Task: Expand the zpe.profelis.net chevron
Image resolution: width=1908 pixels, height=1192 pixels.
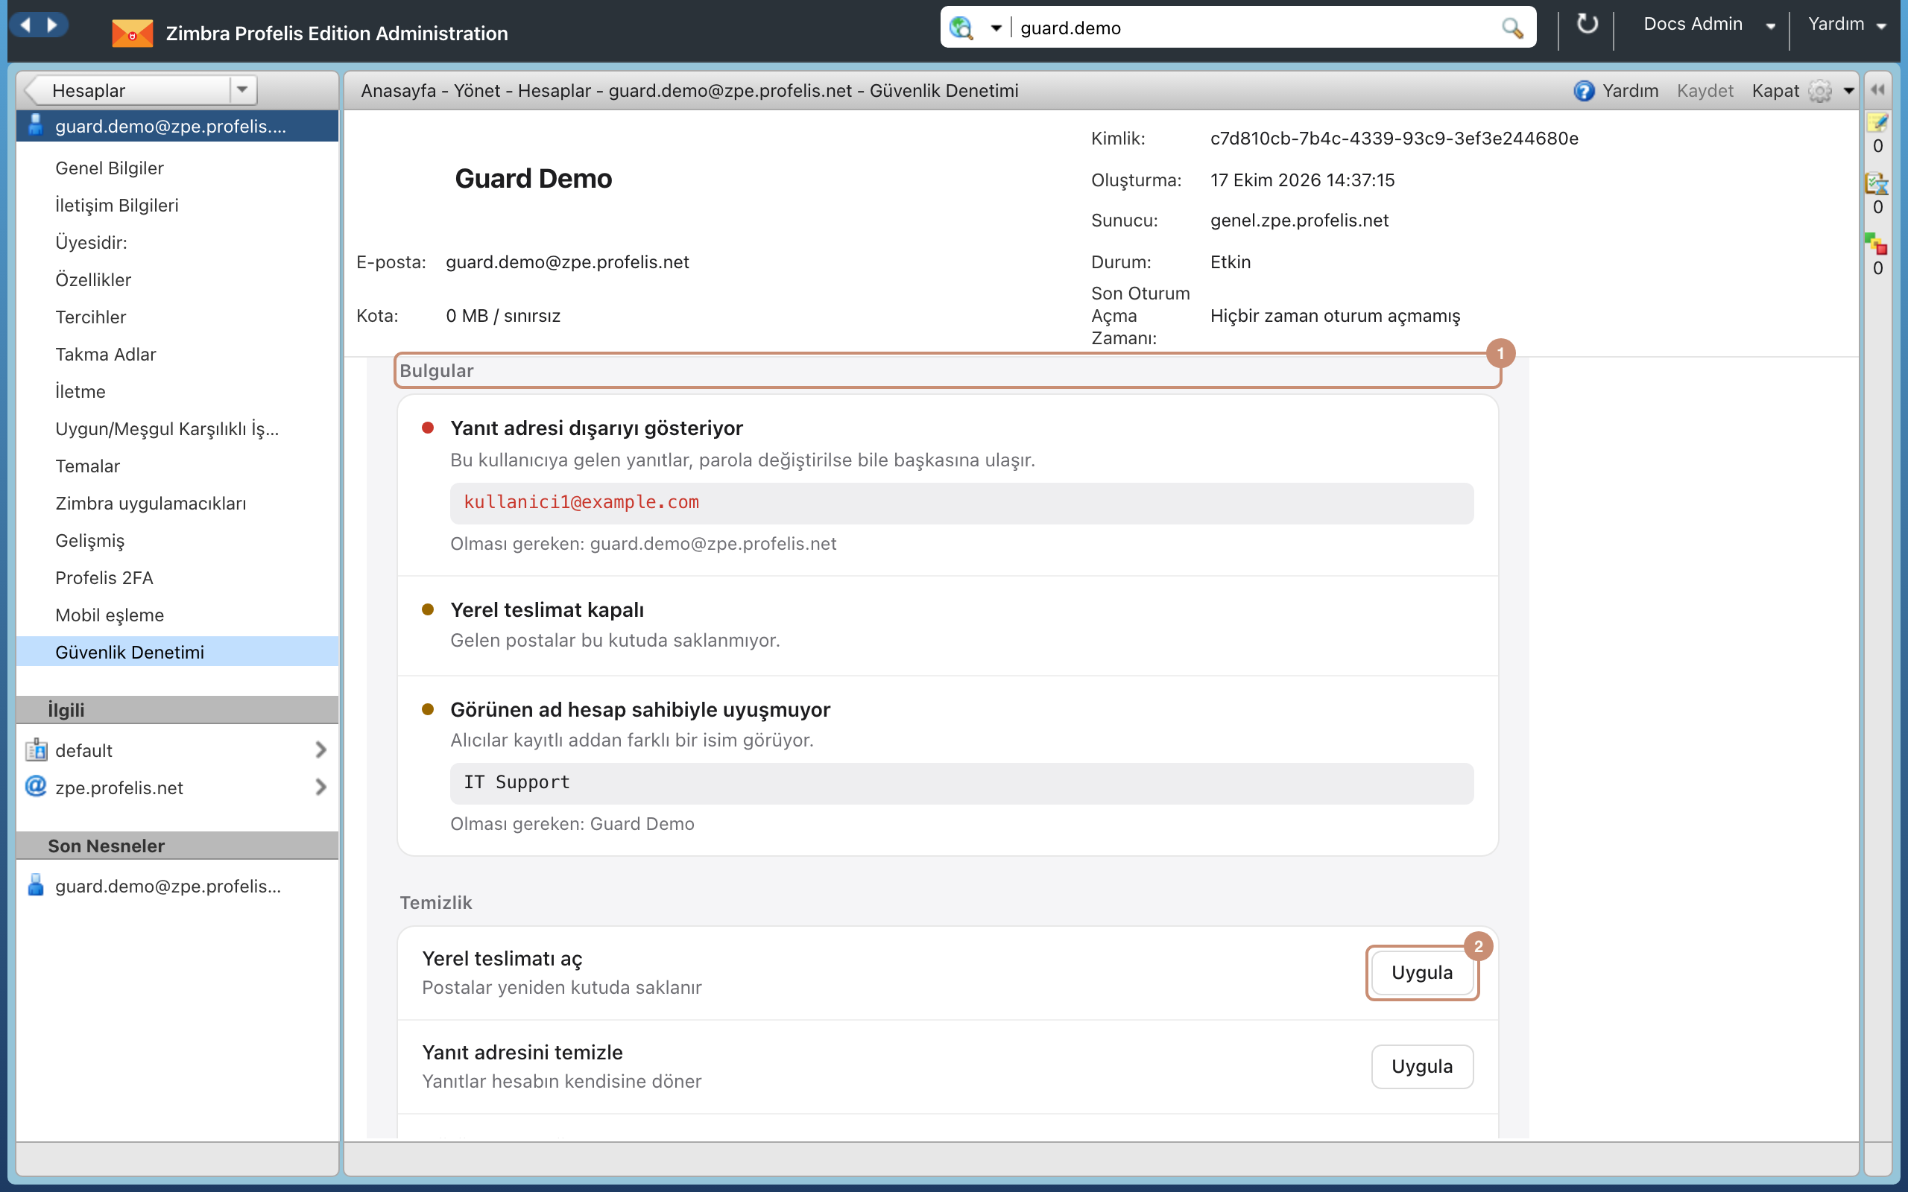Action: coord(320,787)
